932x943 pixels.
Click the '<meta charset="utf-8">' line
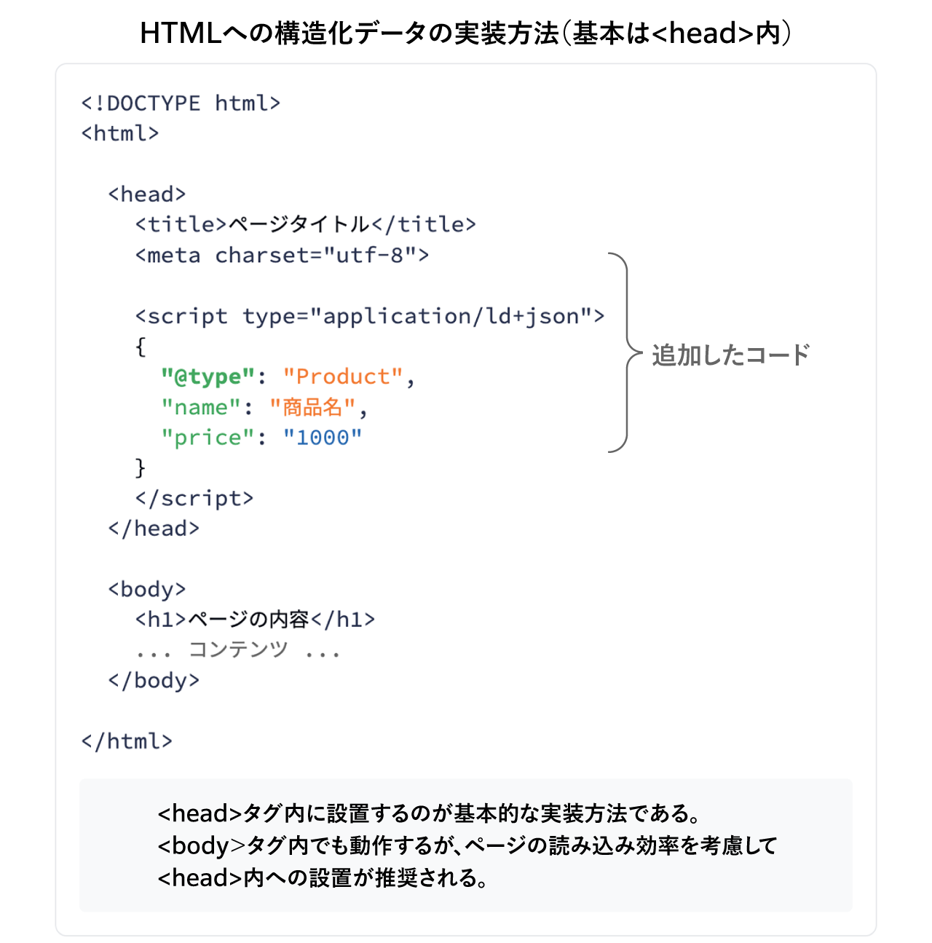pyautogui.click(x=282, y=256)
